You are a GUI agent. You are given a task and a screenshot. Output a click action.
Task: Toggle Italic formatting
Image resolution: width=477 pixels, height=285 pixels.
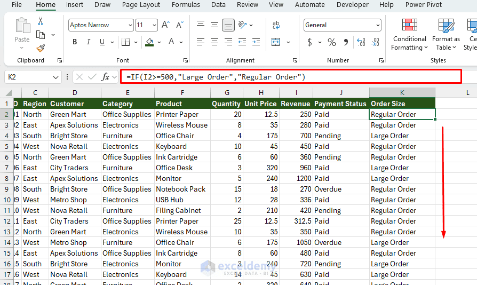[x=88, y=42]
